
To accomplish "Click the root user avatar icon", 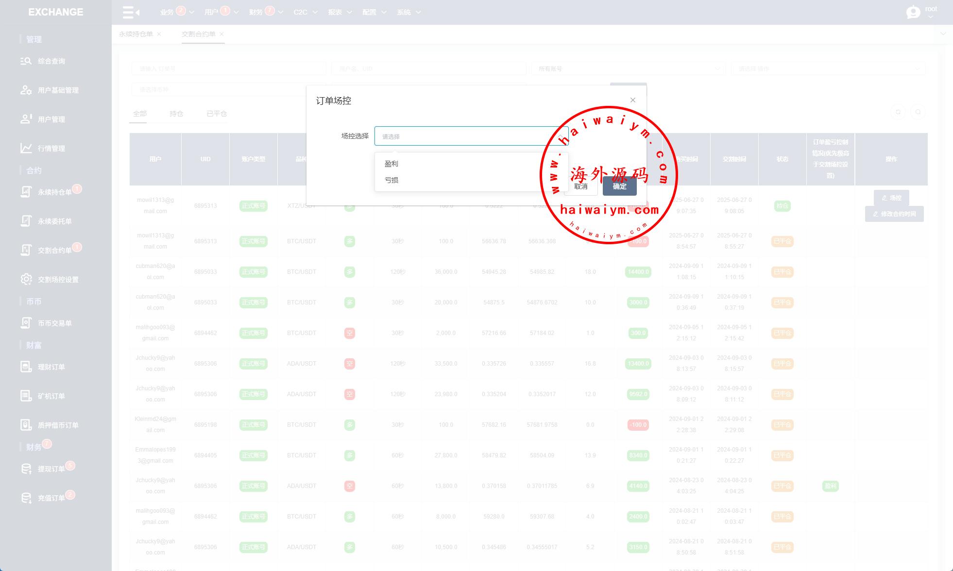I will click(x=913, y=12).
